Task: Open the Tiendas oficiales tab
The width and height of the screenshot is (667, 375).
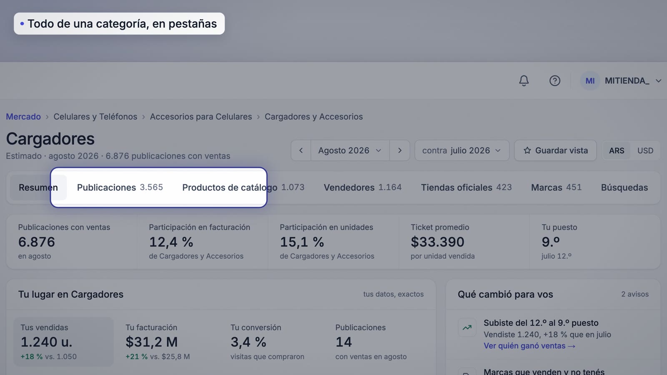Action: (x=466, y=187)
